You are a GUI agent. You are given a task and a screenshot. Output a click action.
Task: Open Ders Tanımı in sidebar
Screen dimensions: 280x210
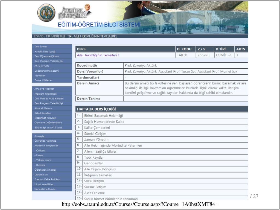tap(52, 46)
